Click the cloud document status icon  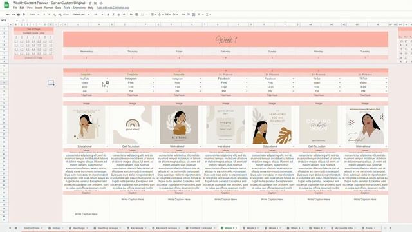coord(101,3)
